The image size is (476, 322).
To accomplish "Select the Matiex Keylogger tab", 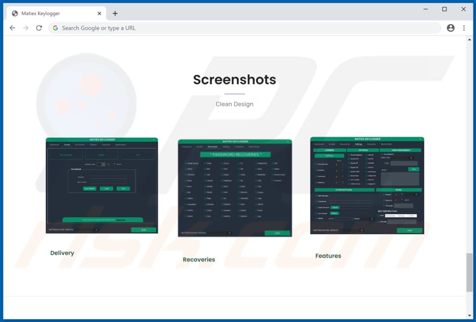I will coord(57,13).
